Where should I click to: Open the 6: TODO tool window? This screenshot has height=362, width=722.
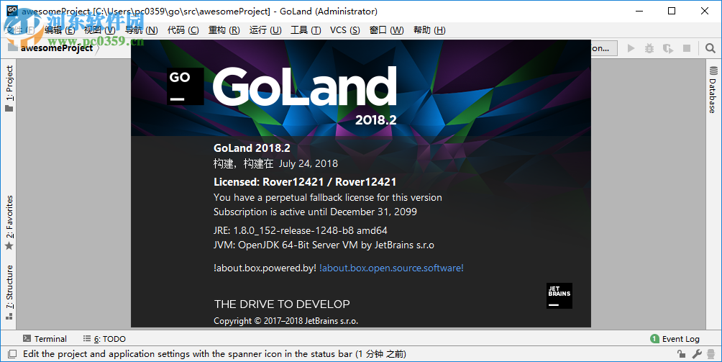[x=104, y=338]
